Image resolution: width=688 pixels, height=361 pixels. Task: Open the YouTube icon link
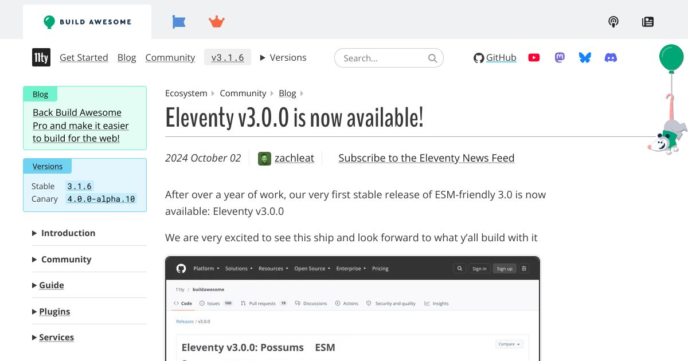pyautogui.click(x=534, y=57)
